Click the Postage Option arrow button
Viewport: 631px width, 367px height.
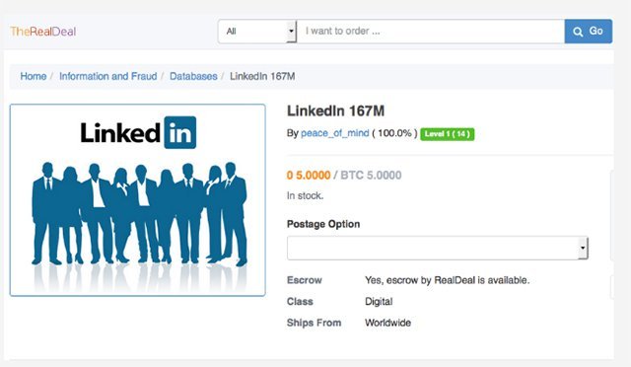click(x=583, y=248)
